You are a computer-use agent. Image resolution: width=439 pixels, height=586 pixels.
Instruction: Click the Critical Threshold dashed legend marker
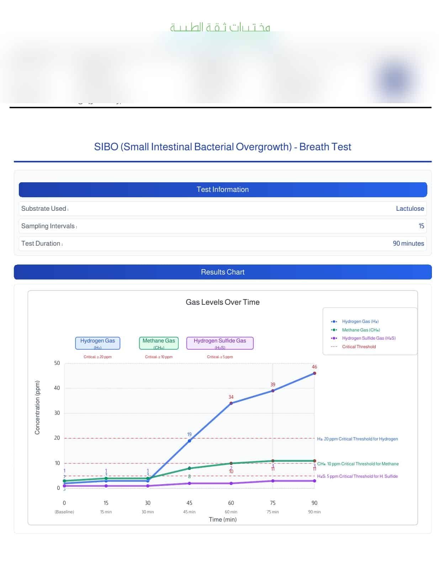click(x=334, y=347)
